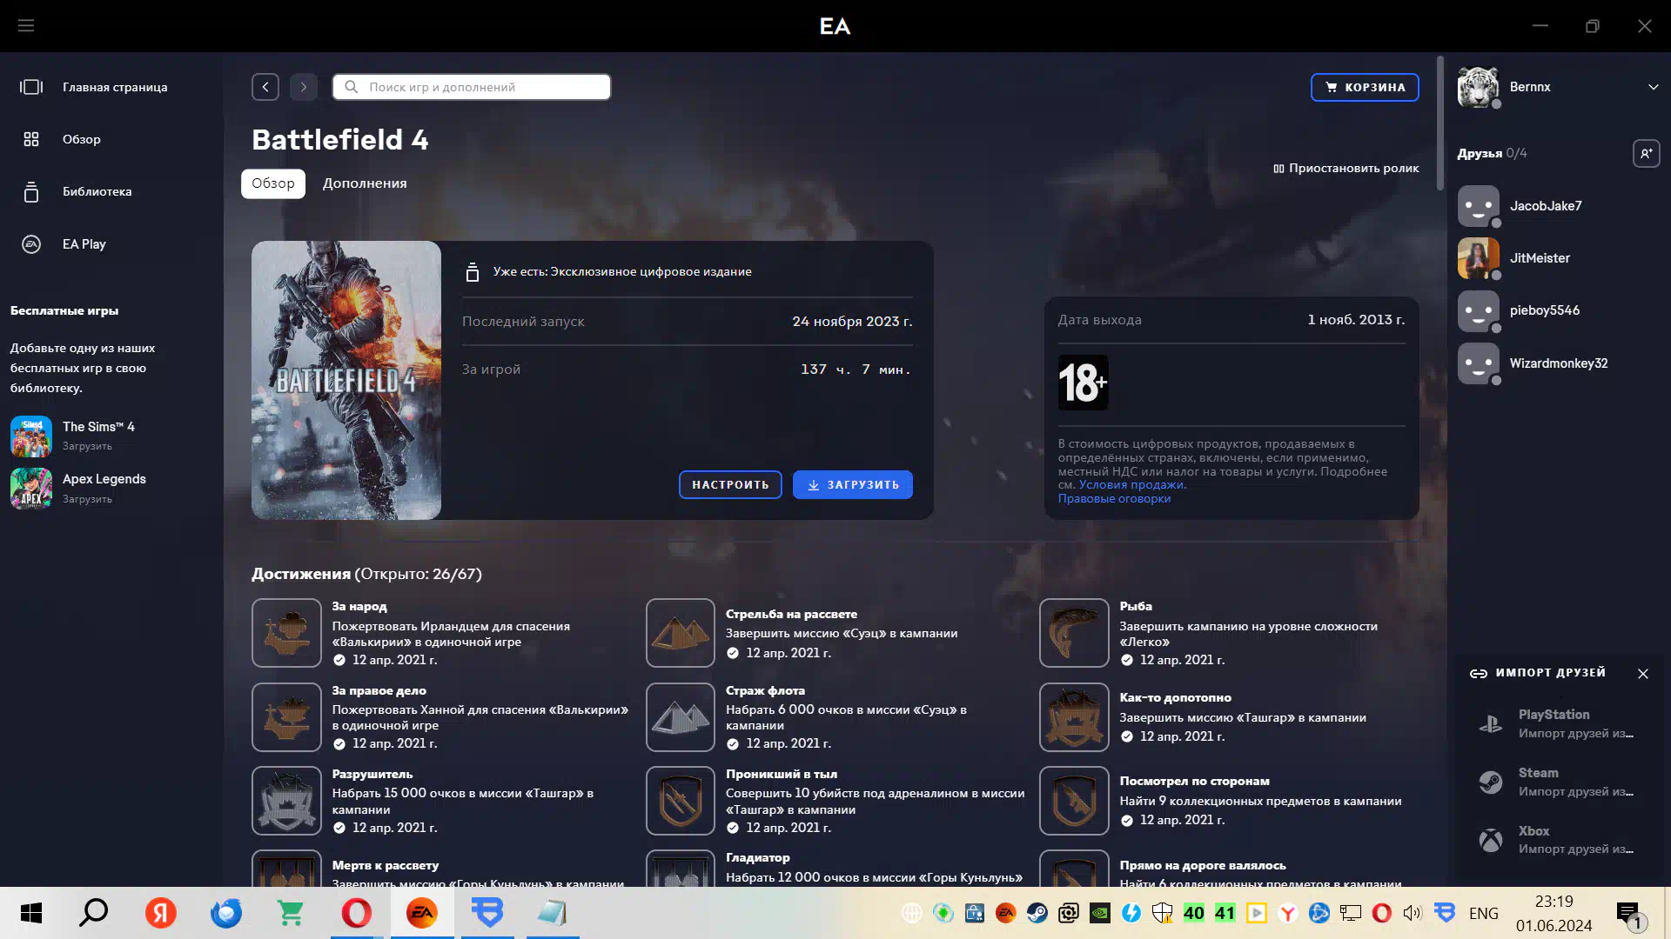Image resolution: width=1671 pixels, height=939 pixels.
Task: Import friends from PlayStation
Action: tap(1558, 723)
